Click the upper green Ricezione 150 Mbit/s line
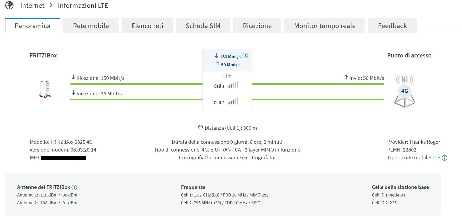462x223 pixels. coord(136,84)
